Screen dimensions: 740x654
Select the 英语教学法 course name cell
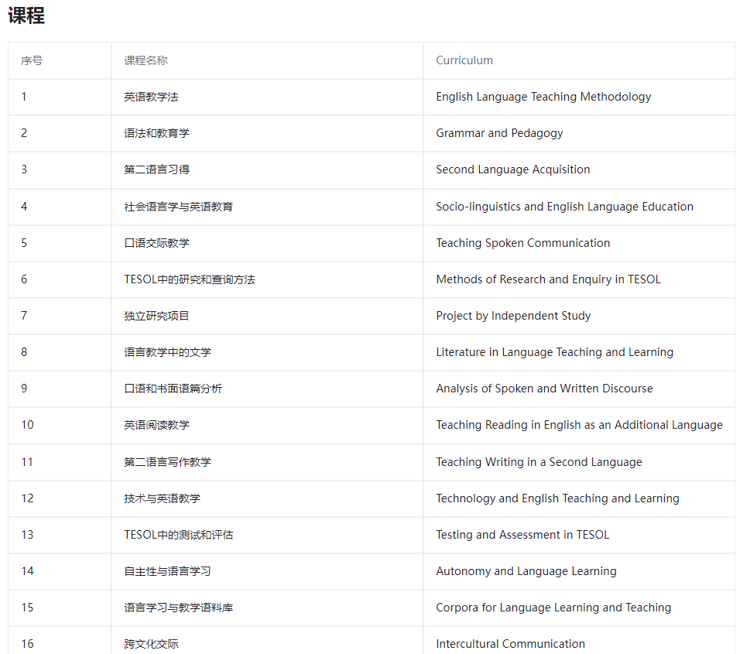(x=151, y=97)
